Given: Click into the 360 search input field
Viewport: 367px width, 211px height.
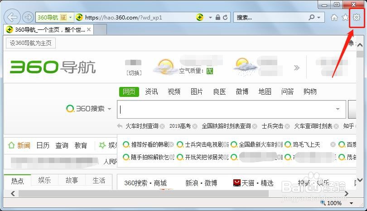Looking at the screenshot, I should [x=231, y=110].
